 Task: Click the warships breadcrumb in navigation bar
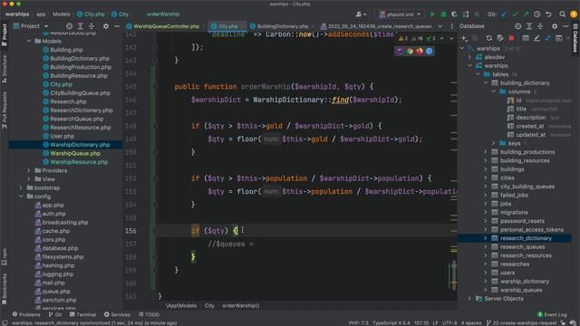coord(17,14)
